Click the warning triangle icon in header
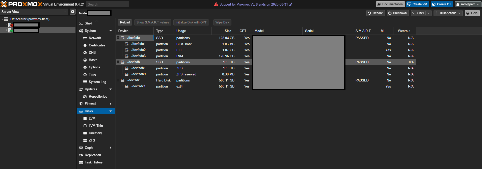 [x=216, y=4]
